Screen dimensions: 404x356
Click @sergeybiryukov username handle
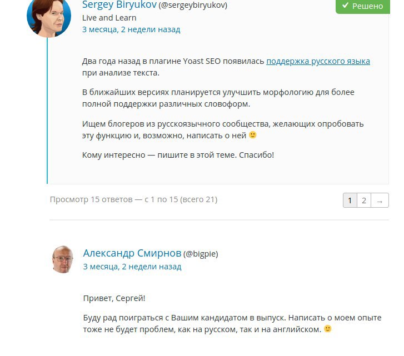tap(193, 5)
